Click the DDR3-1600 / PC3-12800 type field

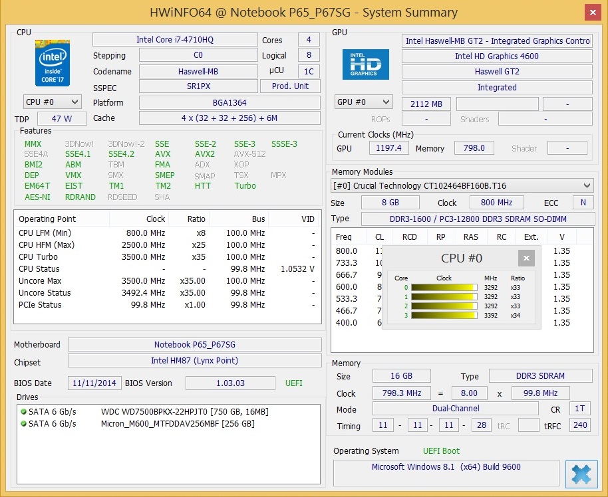click(478, 219)
